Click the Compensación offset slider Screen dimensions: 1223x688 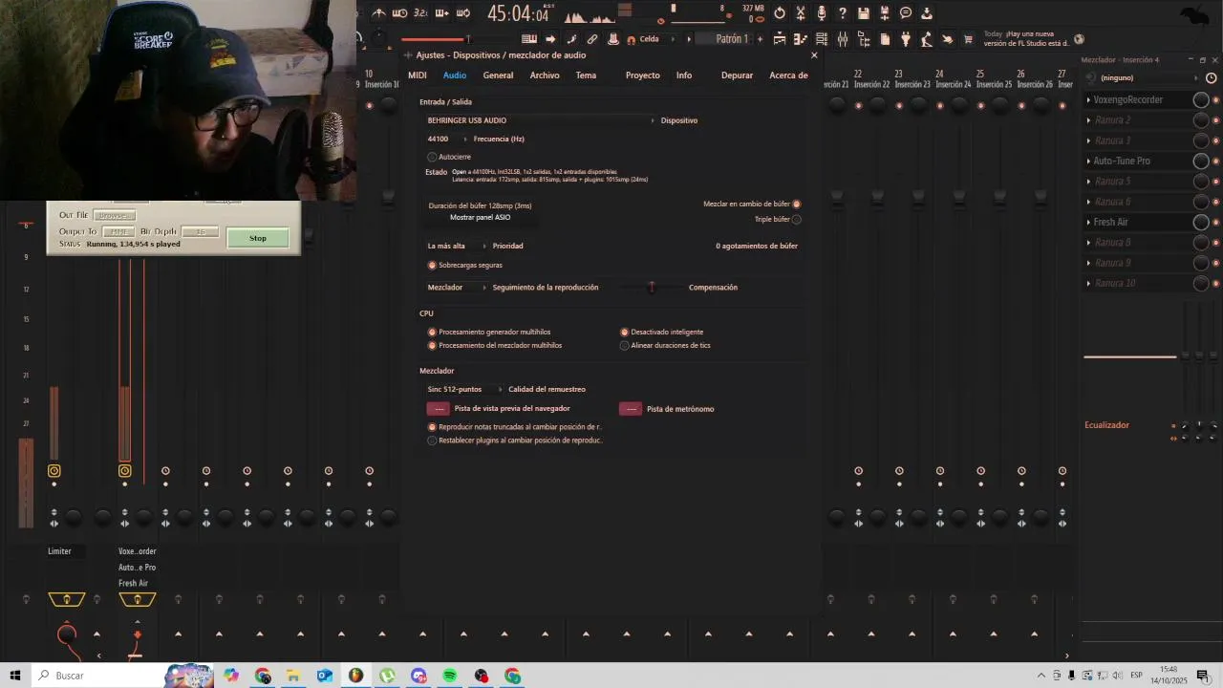(x=653, y=287)
